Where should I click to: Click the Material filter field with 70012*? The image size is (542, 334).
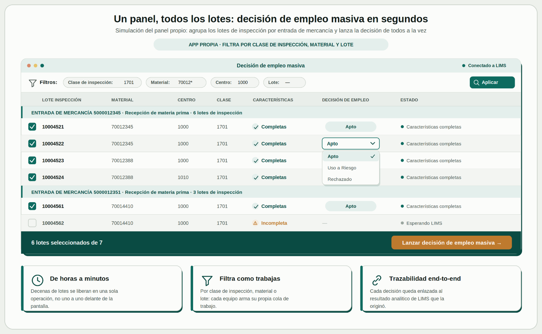176,82
